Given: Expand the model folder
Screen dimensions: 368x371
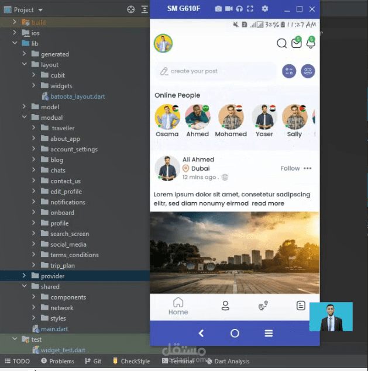Looking at the screenshot, I should (x=24, y=107).
